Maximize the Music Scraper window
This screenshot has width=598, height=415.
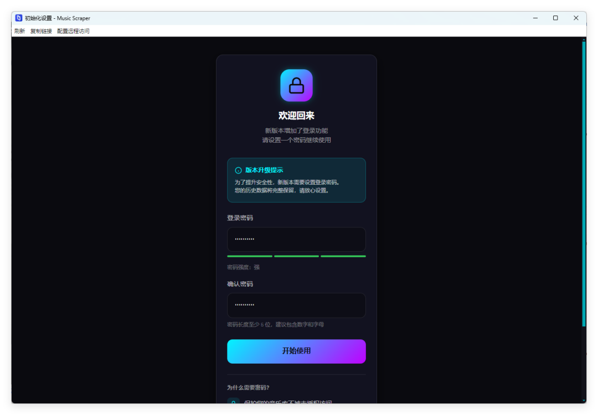(555, 18)
